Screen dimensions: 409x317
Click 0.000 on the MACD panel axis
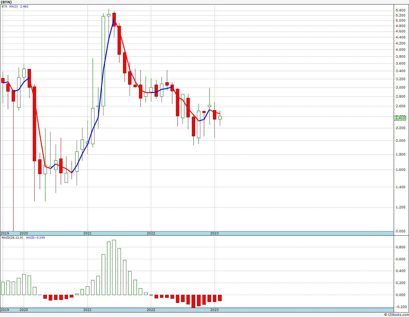point(400,295)
